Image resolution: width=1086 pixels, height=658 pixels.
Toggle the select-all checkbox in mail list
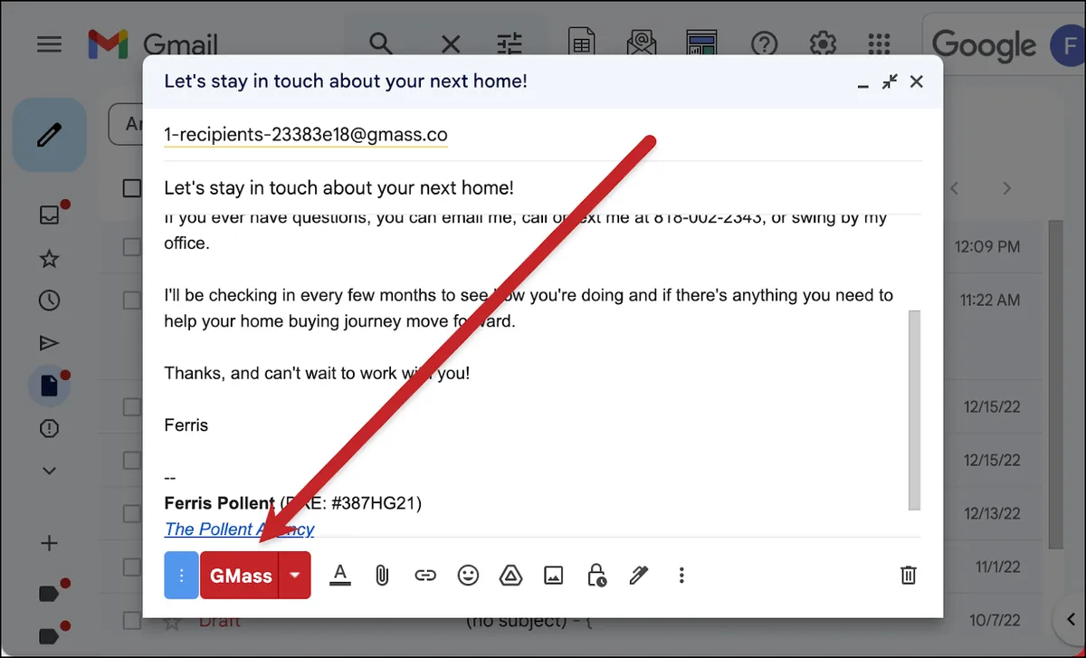132,187
